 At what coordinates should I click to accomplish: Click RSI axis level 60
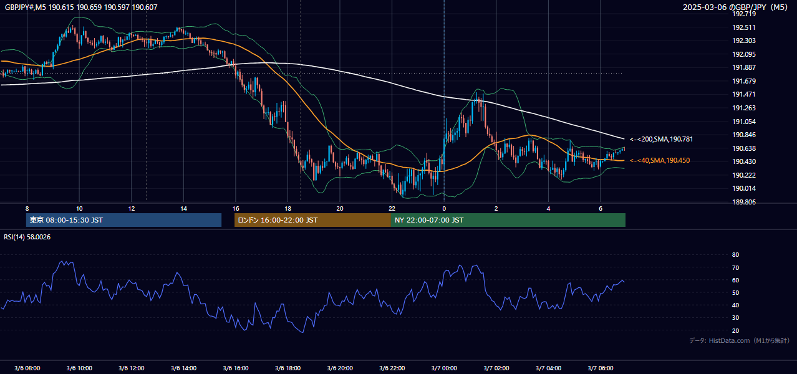pyautogui.click(x=735, y=280)
